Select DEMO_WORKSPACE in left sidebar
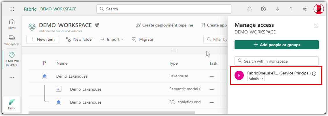This screenshot has width=328, height=116. point(12,59)
